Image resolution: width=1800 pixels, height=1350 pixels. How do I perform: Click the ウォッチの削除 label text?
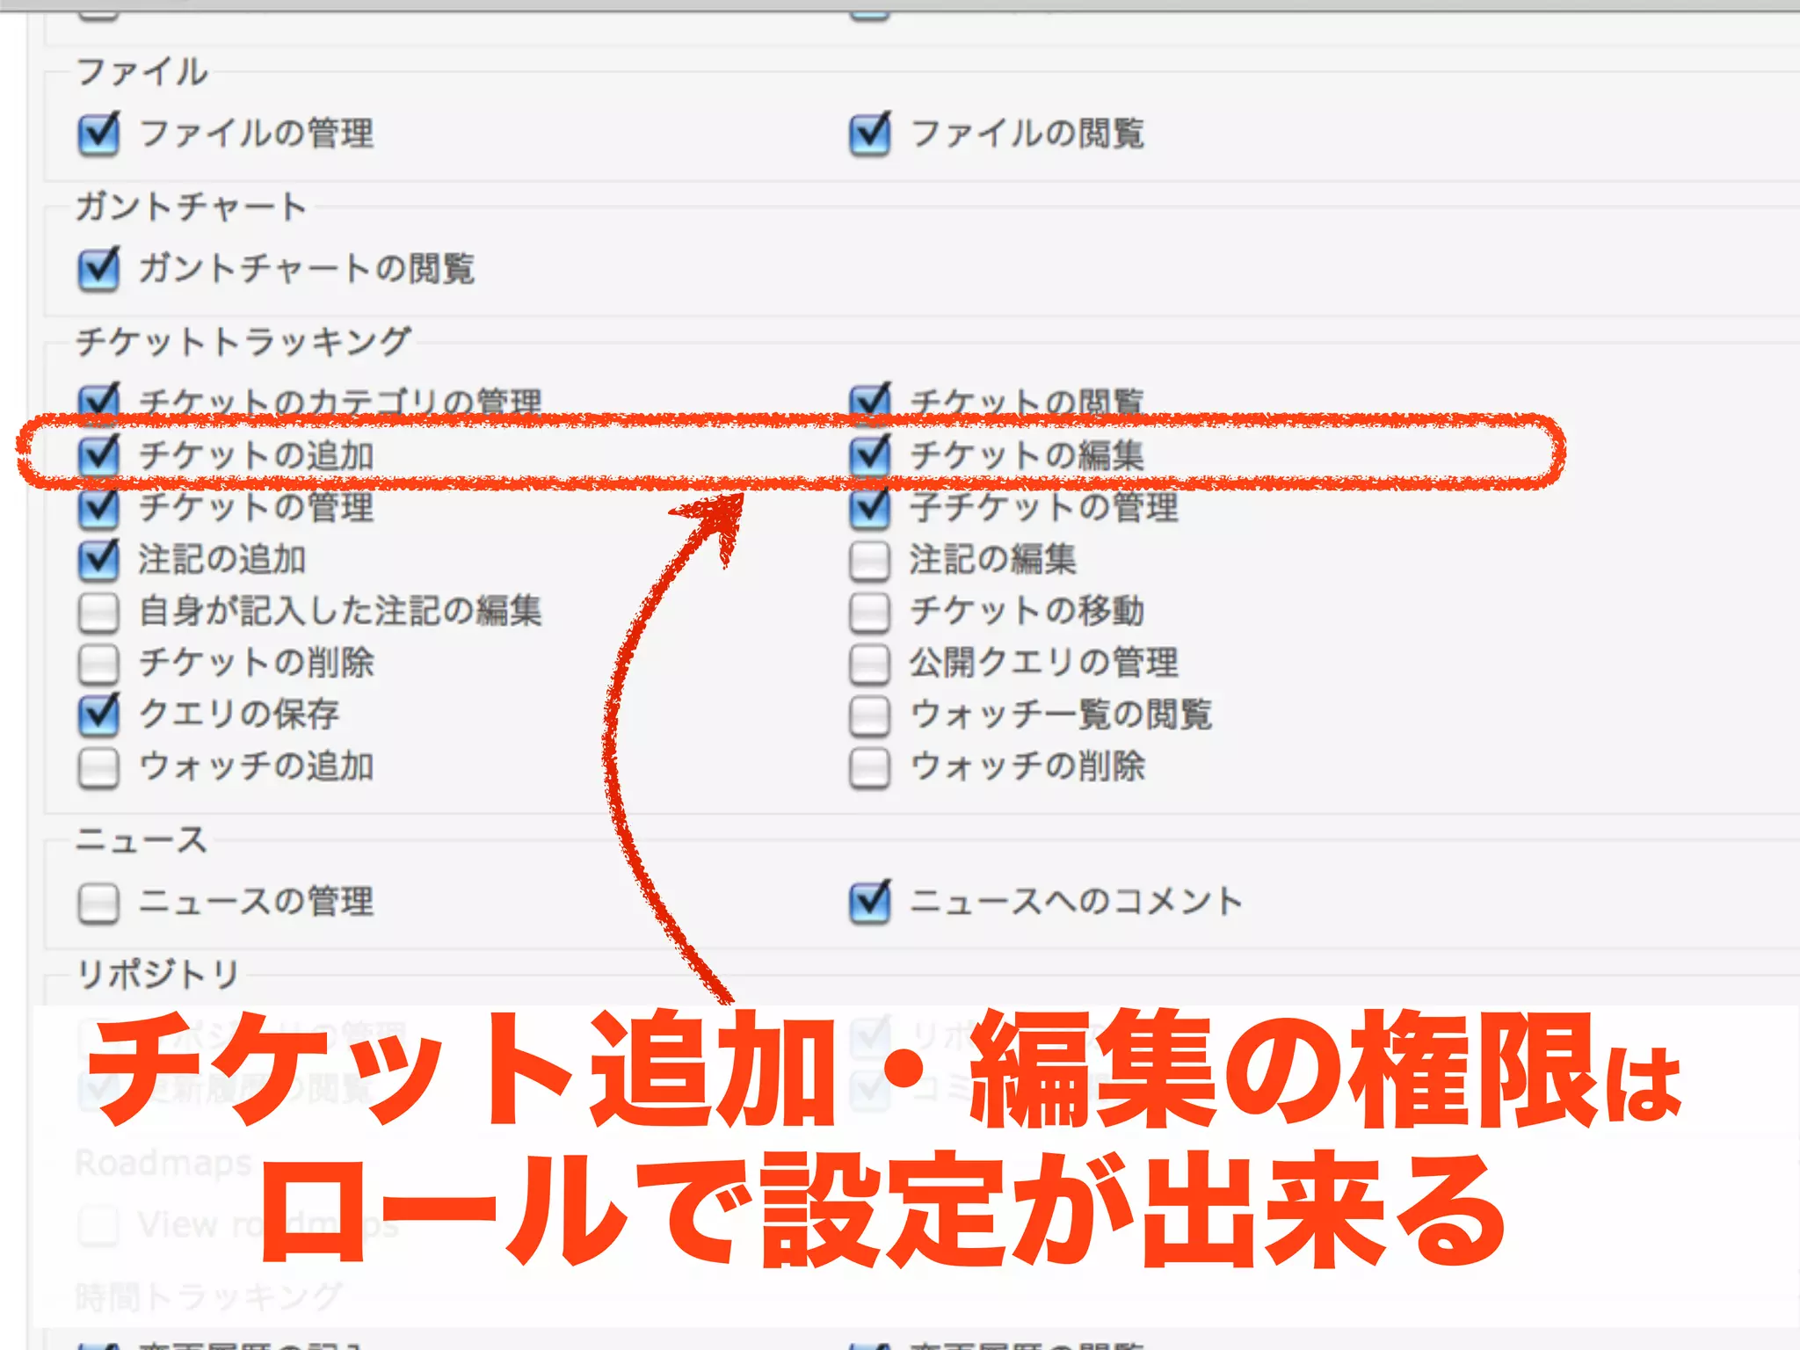point(1027,766)
